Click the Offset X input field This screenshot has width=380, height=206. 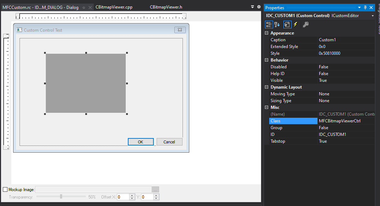pyautogui.click(x=123, y=197)
